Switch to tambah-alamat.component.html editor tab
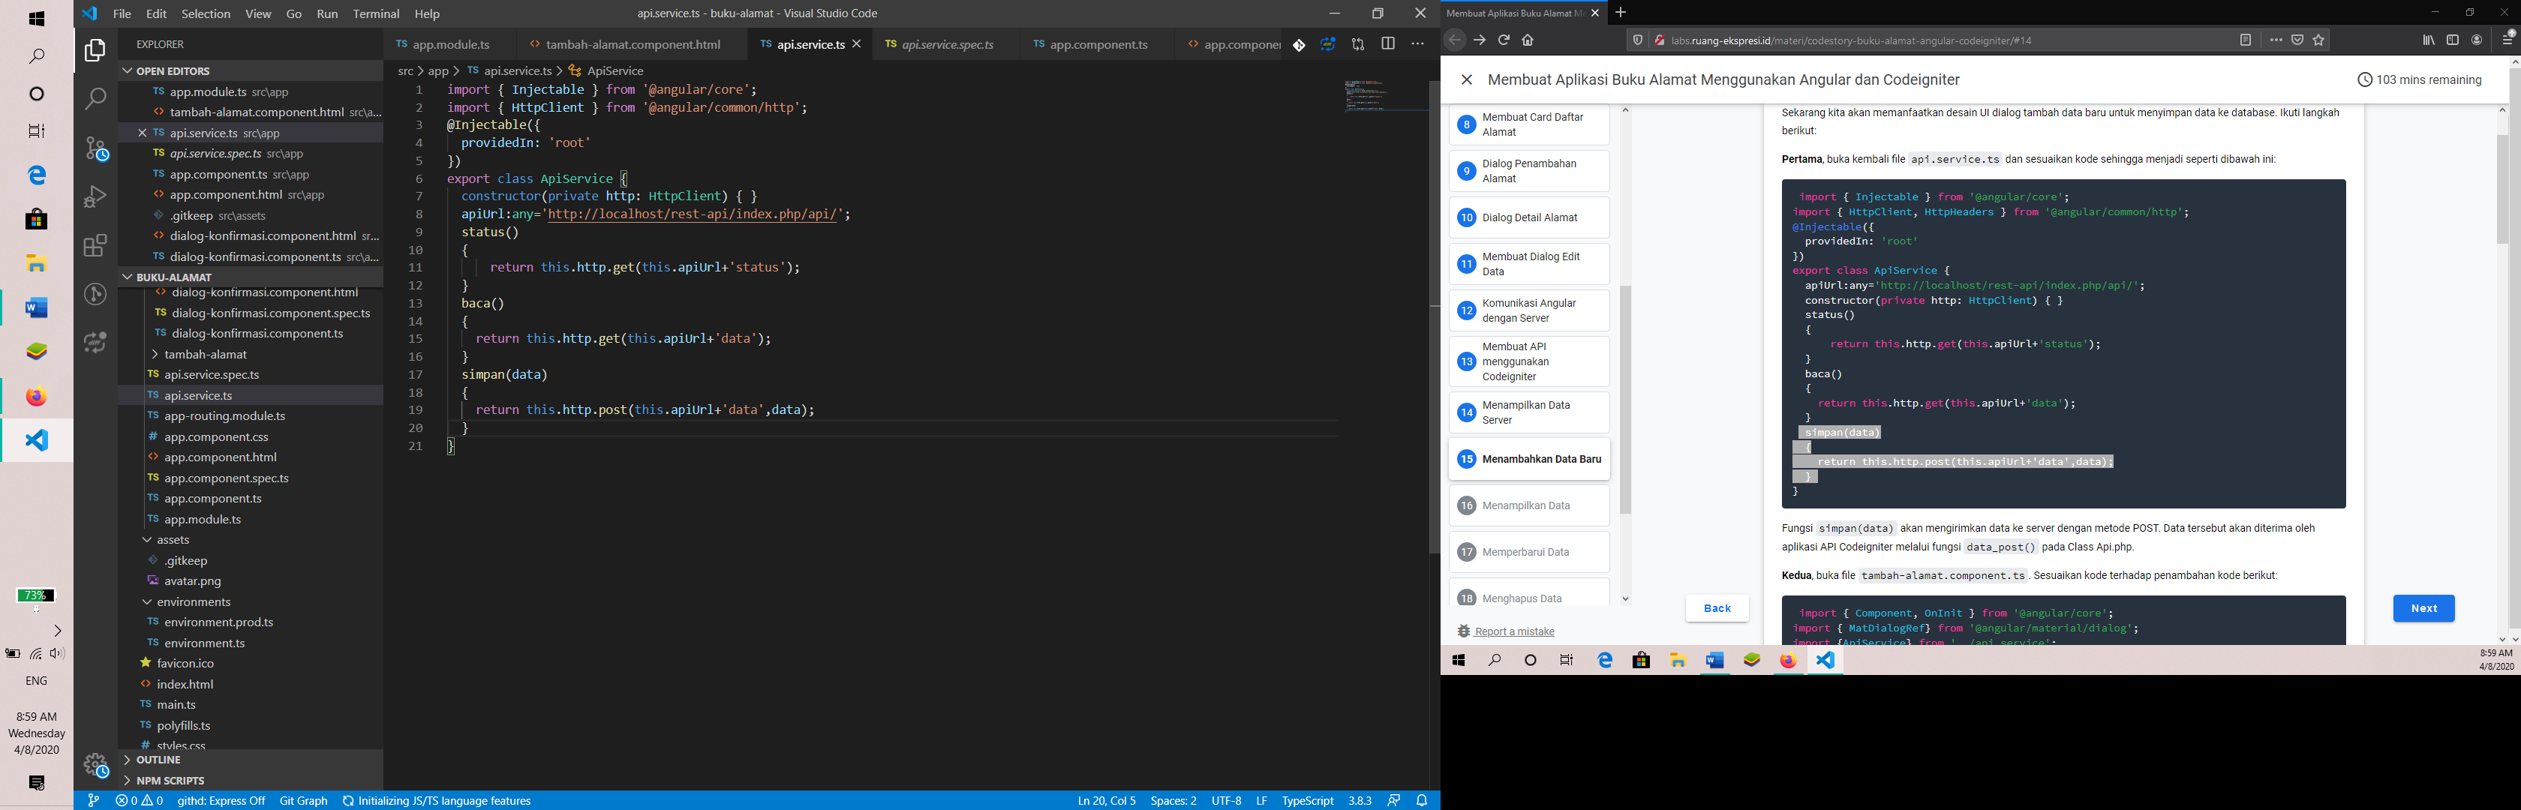The image size is (2521, 810). pos(633,45)
